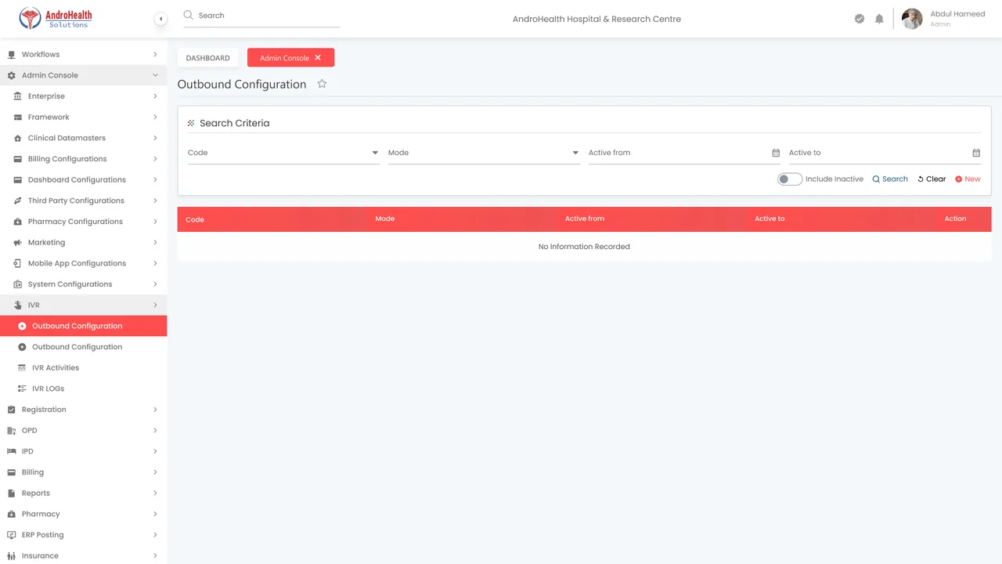Image resolution: width=1002 pixels, height=564 pixels.
Task: Click the ERP Posting icon
Action: 11,535
